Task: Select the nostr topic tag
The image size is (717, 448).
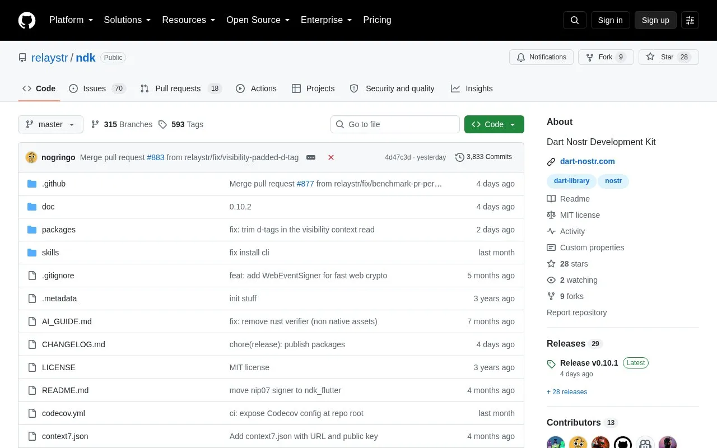Action: tap(613, 181)
